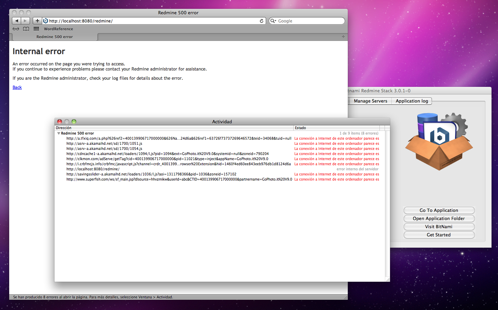Open Google search magnifier dropdown
This screenshot has width=498, height=310.
pyautogui.click(x=273, y=21)
